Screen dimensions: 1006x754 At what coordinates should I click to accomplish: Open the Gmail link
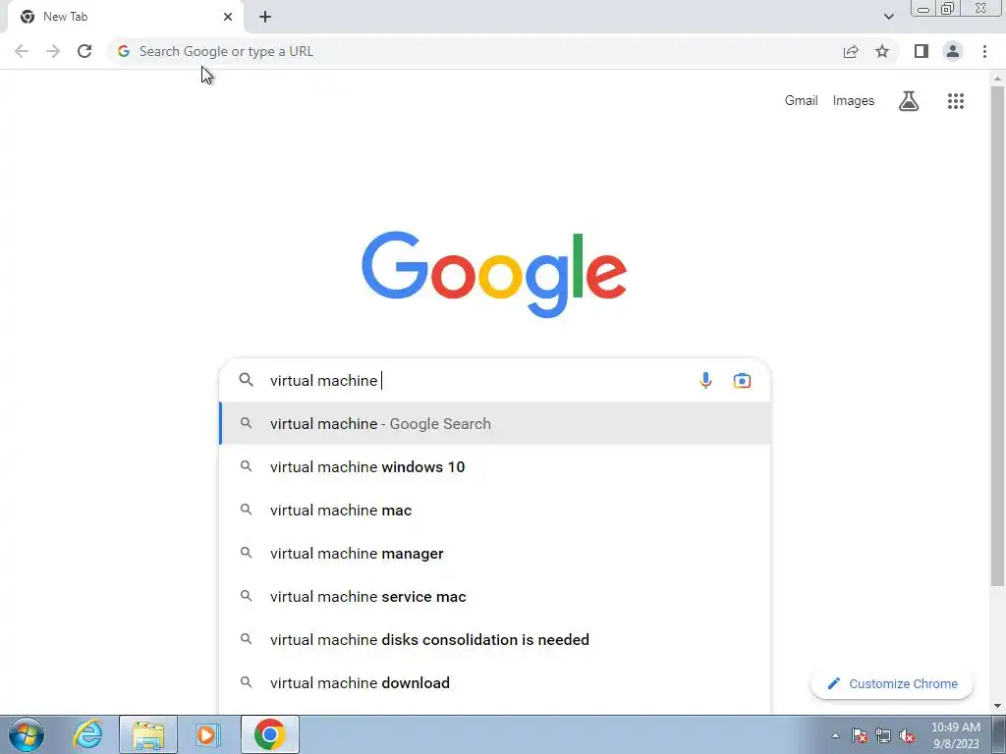tap(801, 101)
